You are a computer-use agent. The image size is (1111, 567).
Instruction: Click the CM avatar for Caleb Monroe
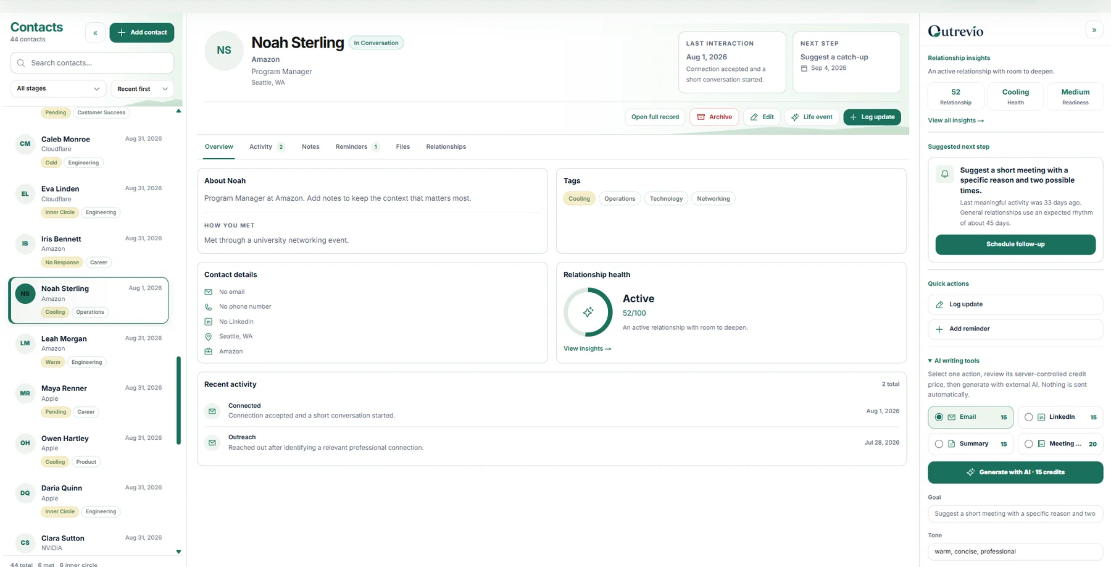click(25, 144)
